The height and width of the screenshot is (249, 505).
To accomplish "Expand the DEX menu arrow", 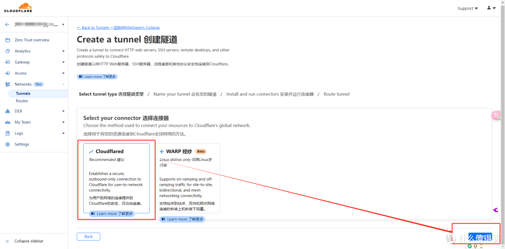I will point(63,111).
